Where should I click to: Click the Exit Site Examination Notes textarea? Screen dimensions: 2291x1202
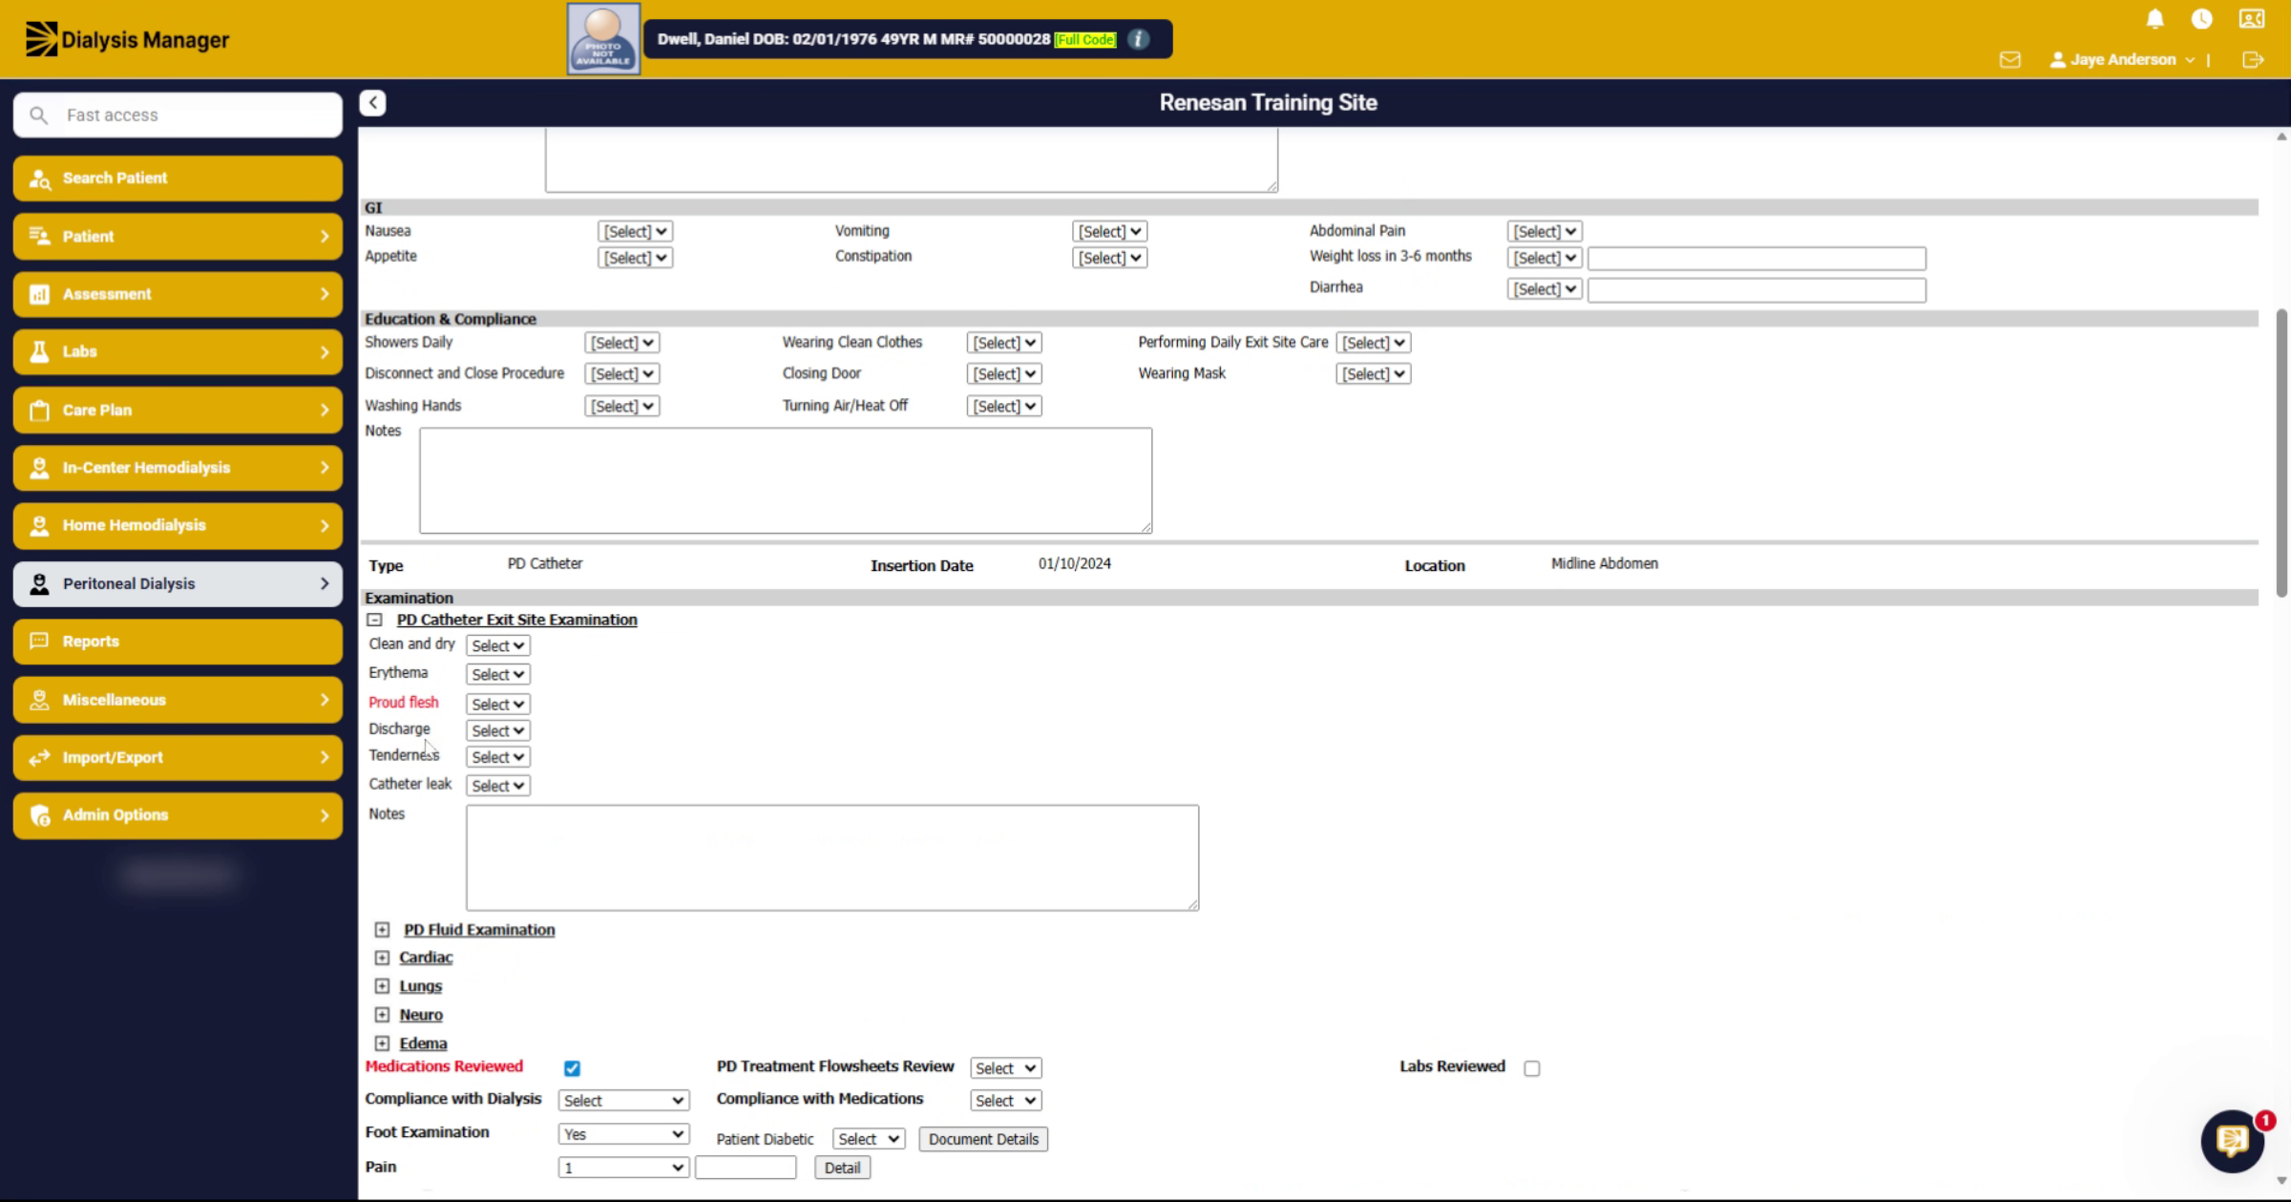click(832, 857)
